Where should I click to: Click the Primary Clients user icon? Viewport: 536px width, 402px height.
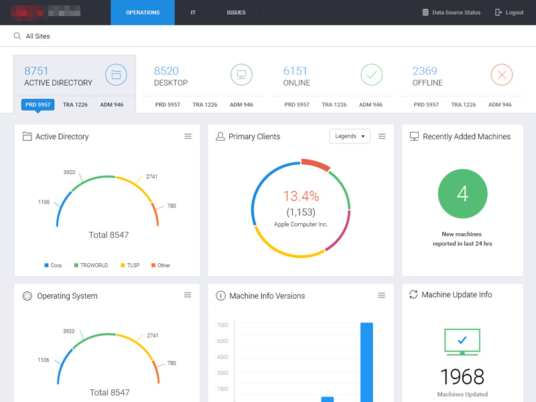(x=220, y=136)
